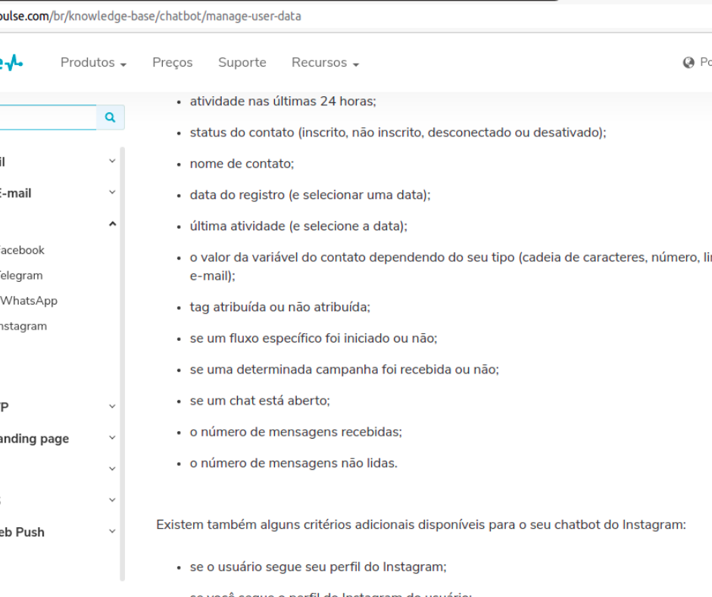Click the browser address bar URL
This screenshot has width=712, height=597.
(150, 17)
